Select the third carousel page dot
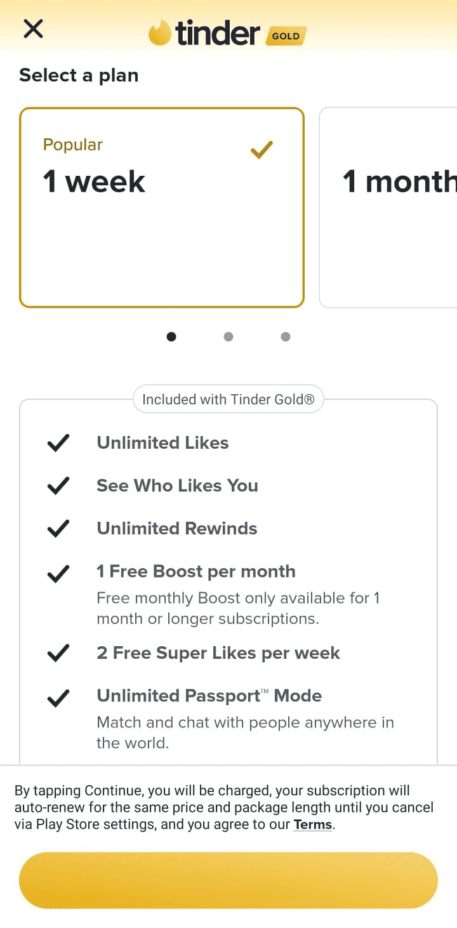457x928 pixels. click(285, 336)
